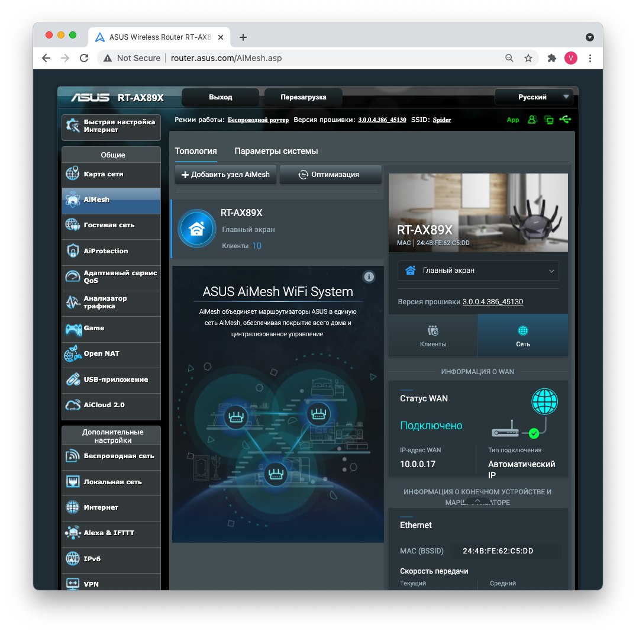636x634 pixels.
Task: Switch to Параметры системы tab
Action: tap(276, 151)
